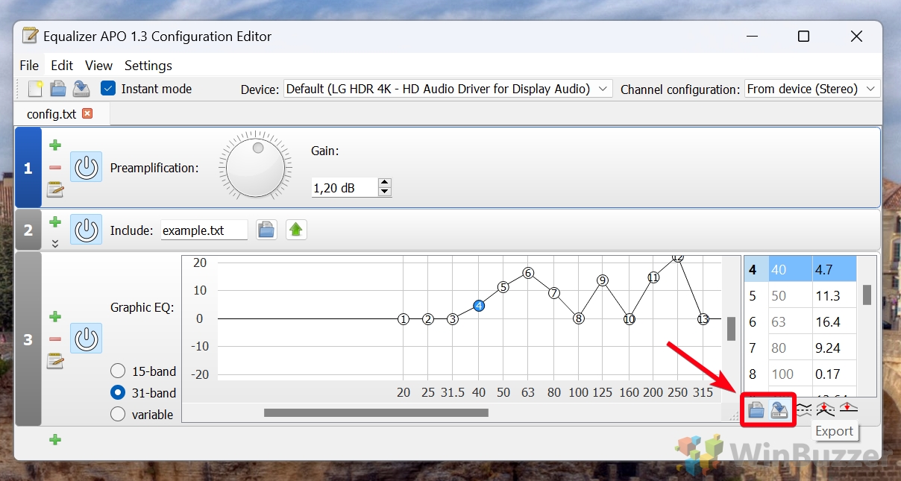The image size is (901, 481).
Task: Select EQ point 2 on the graph
Action: (x=428, y=319)
